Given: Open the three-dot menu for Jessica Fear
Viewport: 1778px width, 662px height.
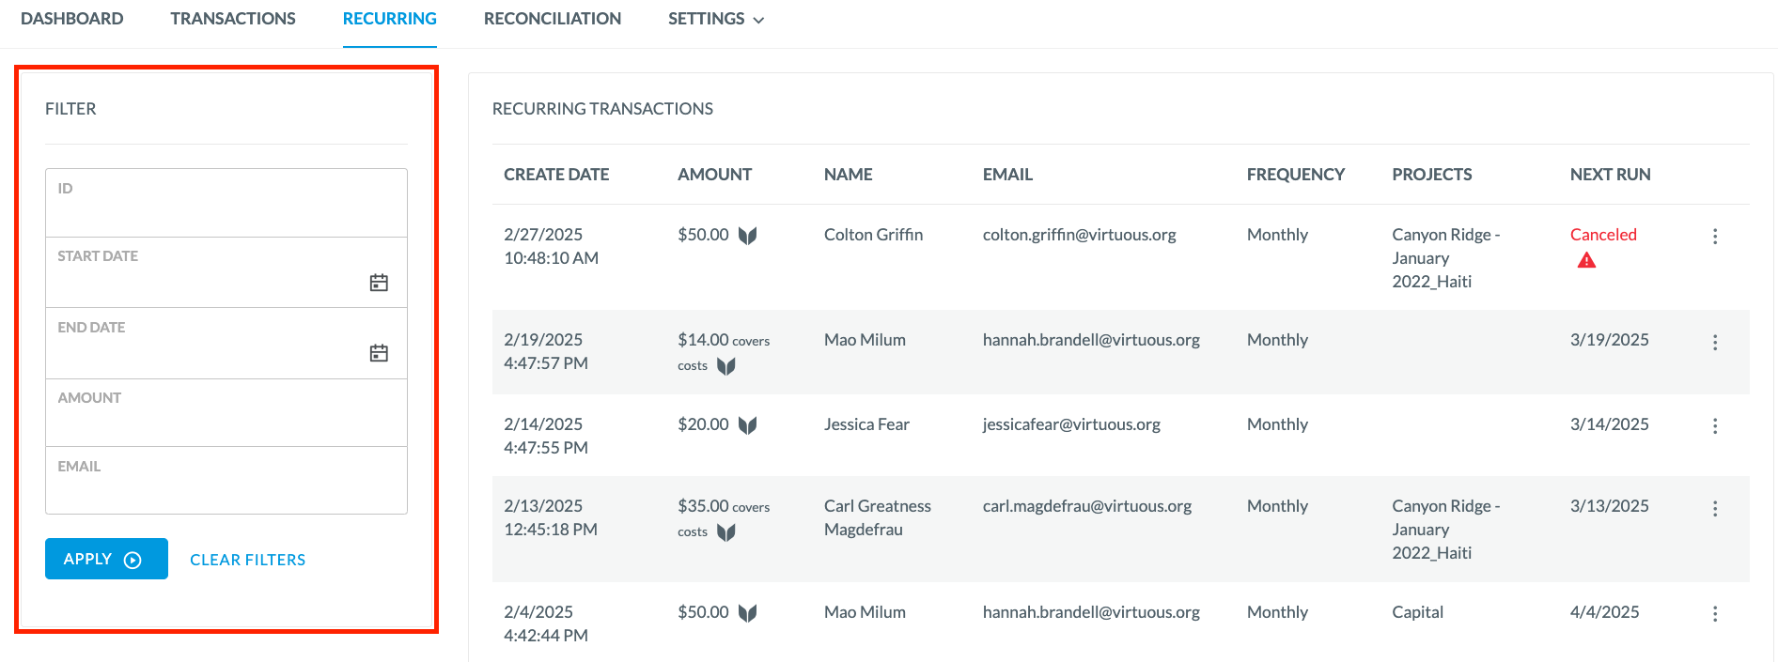Looking at the screenshot, I should point(1715,426).
